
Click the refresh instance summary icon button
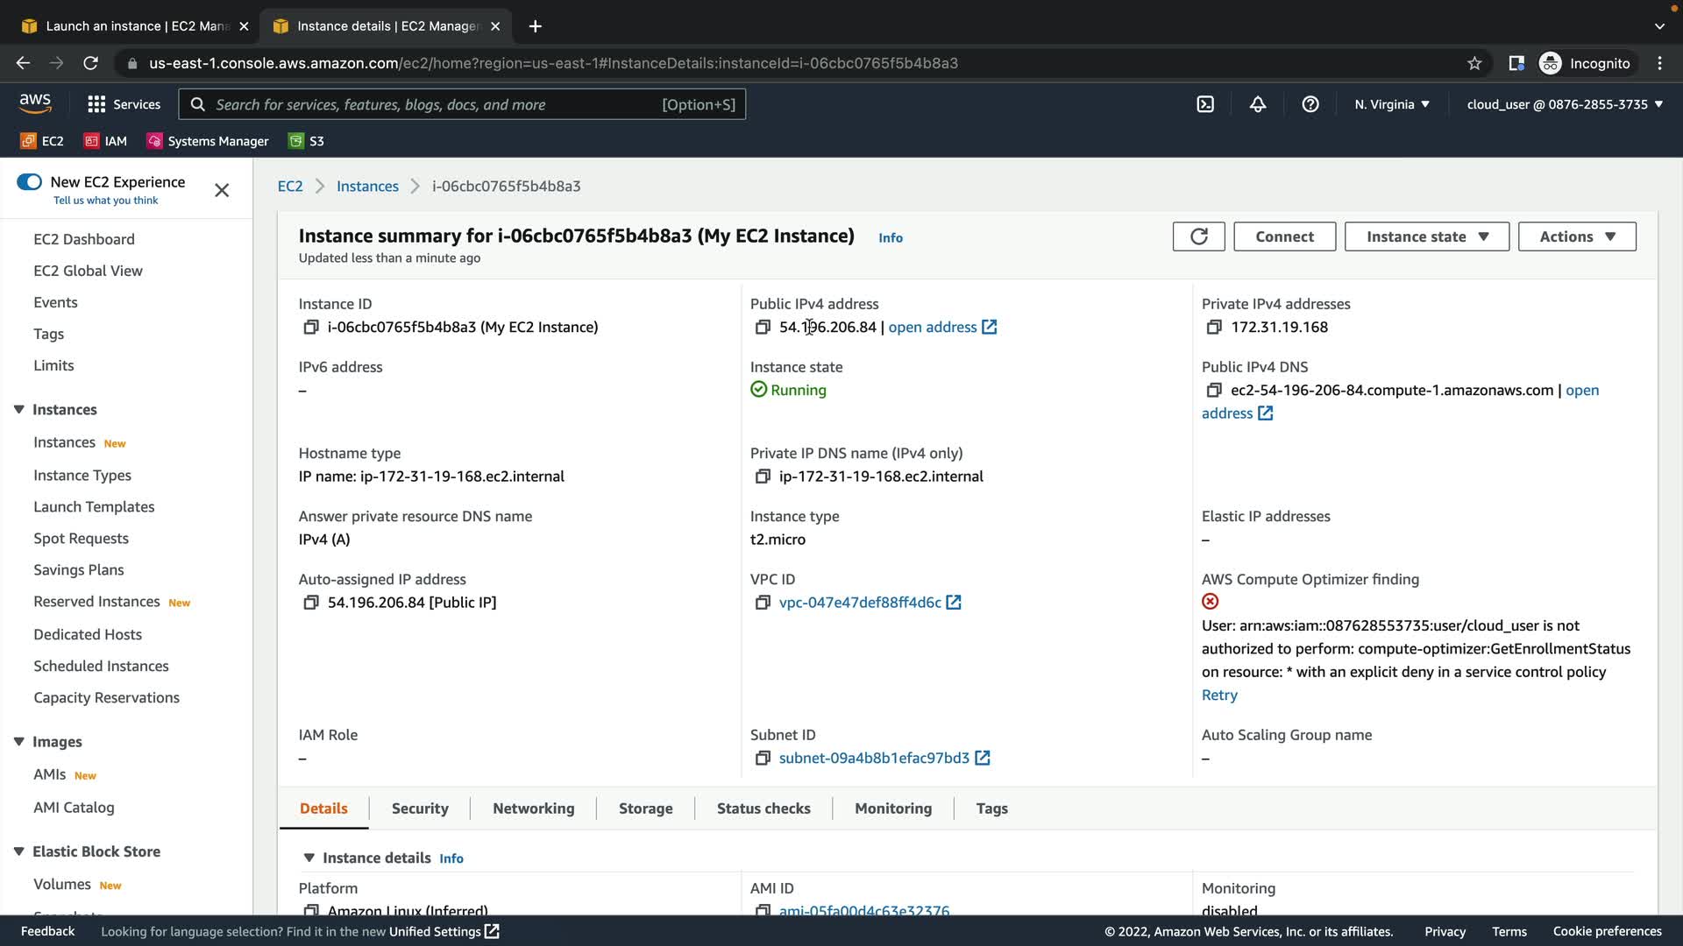1198,236
